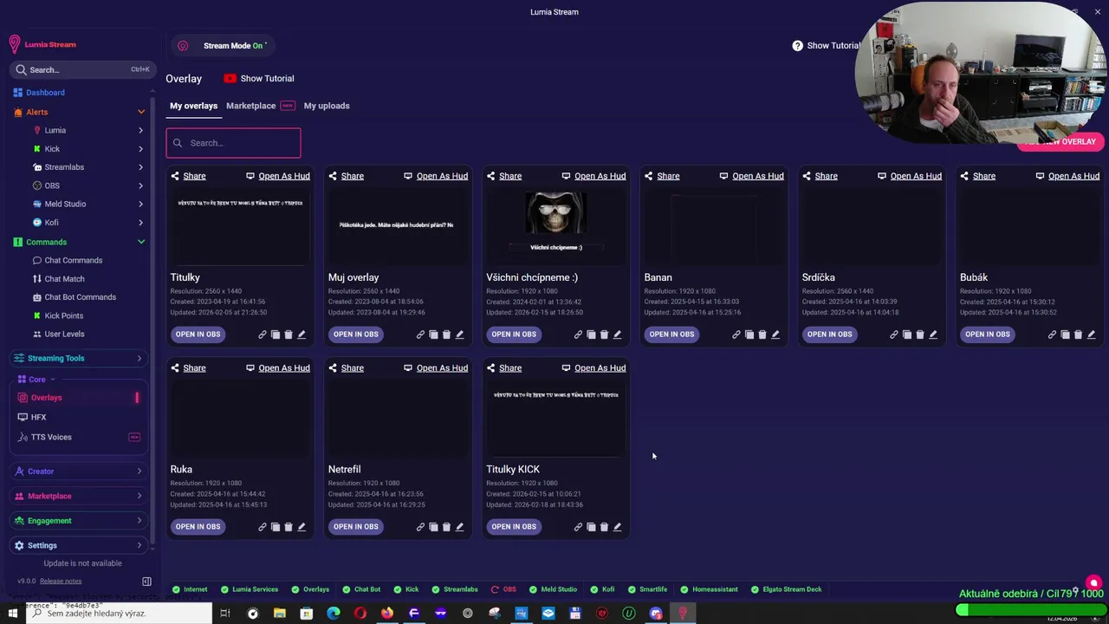This screenshot has height=624, width=1109.
Task: Click Muj overlay preview thumbnail
Action: coord(398,225)
